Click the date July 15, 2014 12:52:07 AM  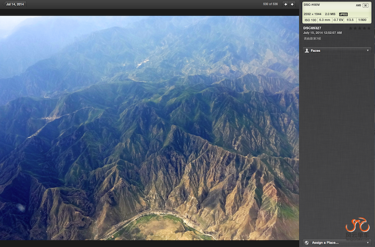pyautogui.click(x=322, y=33)
